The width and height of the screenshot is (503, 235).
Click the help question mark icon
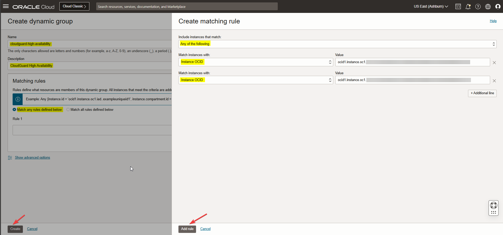pyautogui.click(x=478, y=7)
